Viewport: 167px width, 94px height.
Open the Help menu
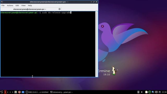(30, 5)
